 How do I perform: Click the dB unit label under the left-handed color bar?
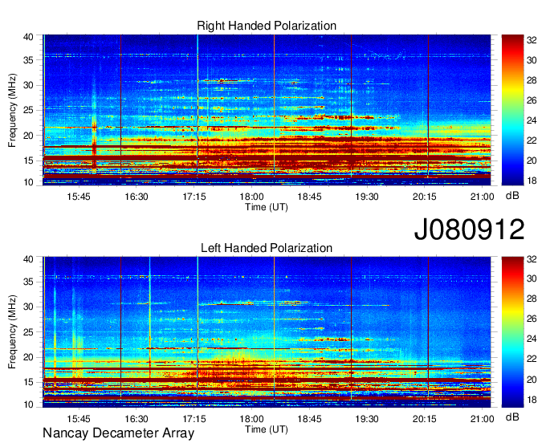point(512,417)
